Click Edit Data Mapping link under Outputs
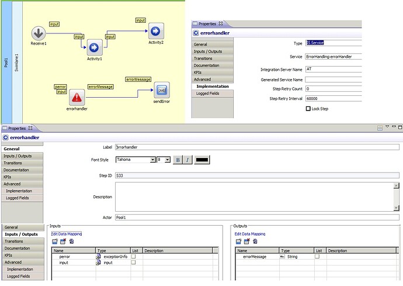The image size is (403, 286). point(250,234)
